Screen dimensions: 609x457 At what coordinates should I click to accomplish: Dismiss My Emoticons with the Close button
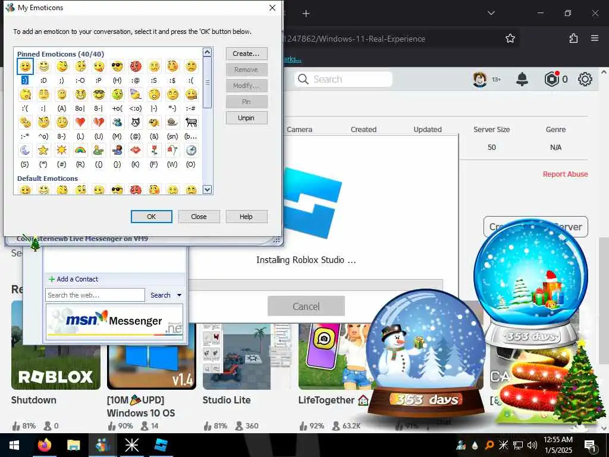(x=199, y=217)
